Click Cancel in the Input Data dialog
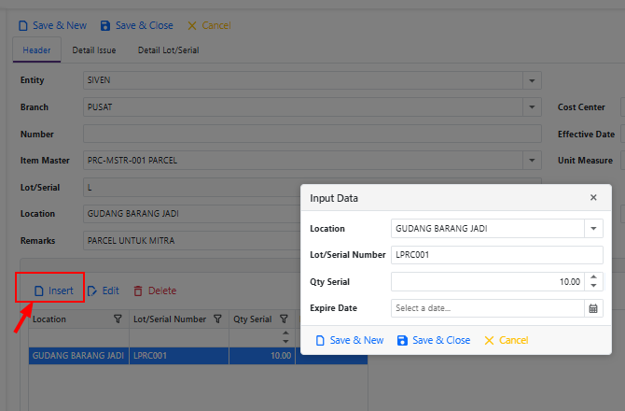 pyautogui.click(x=507, y=340)
